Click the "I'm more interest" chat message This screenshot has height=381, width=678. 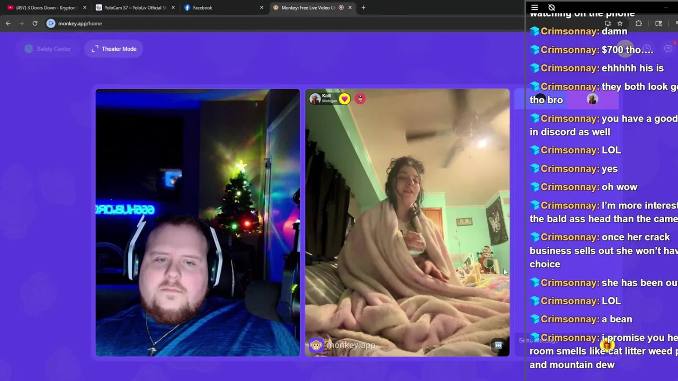604,212
